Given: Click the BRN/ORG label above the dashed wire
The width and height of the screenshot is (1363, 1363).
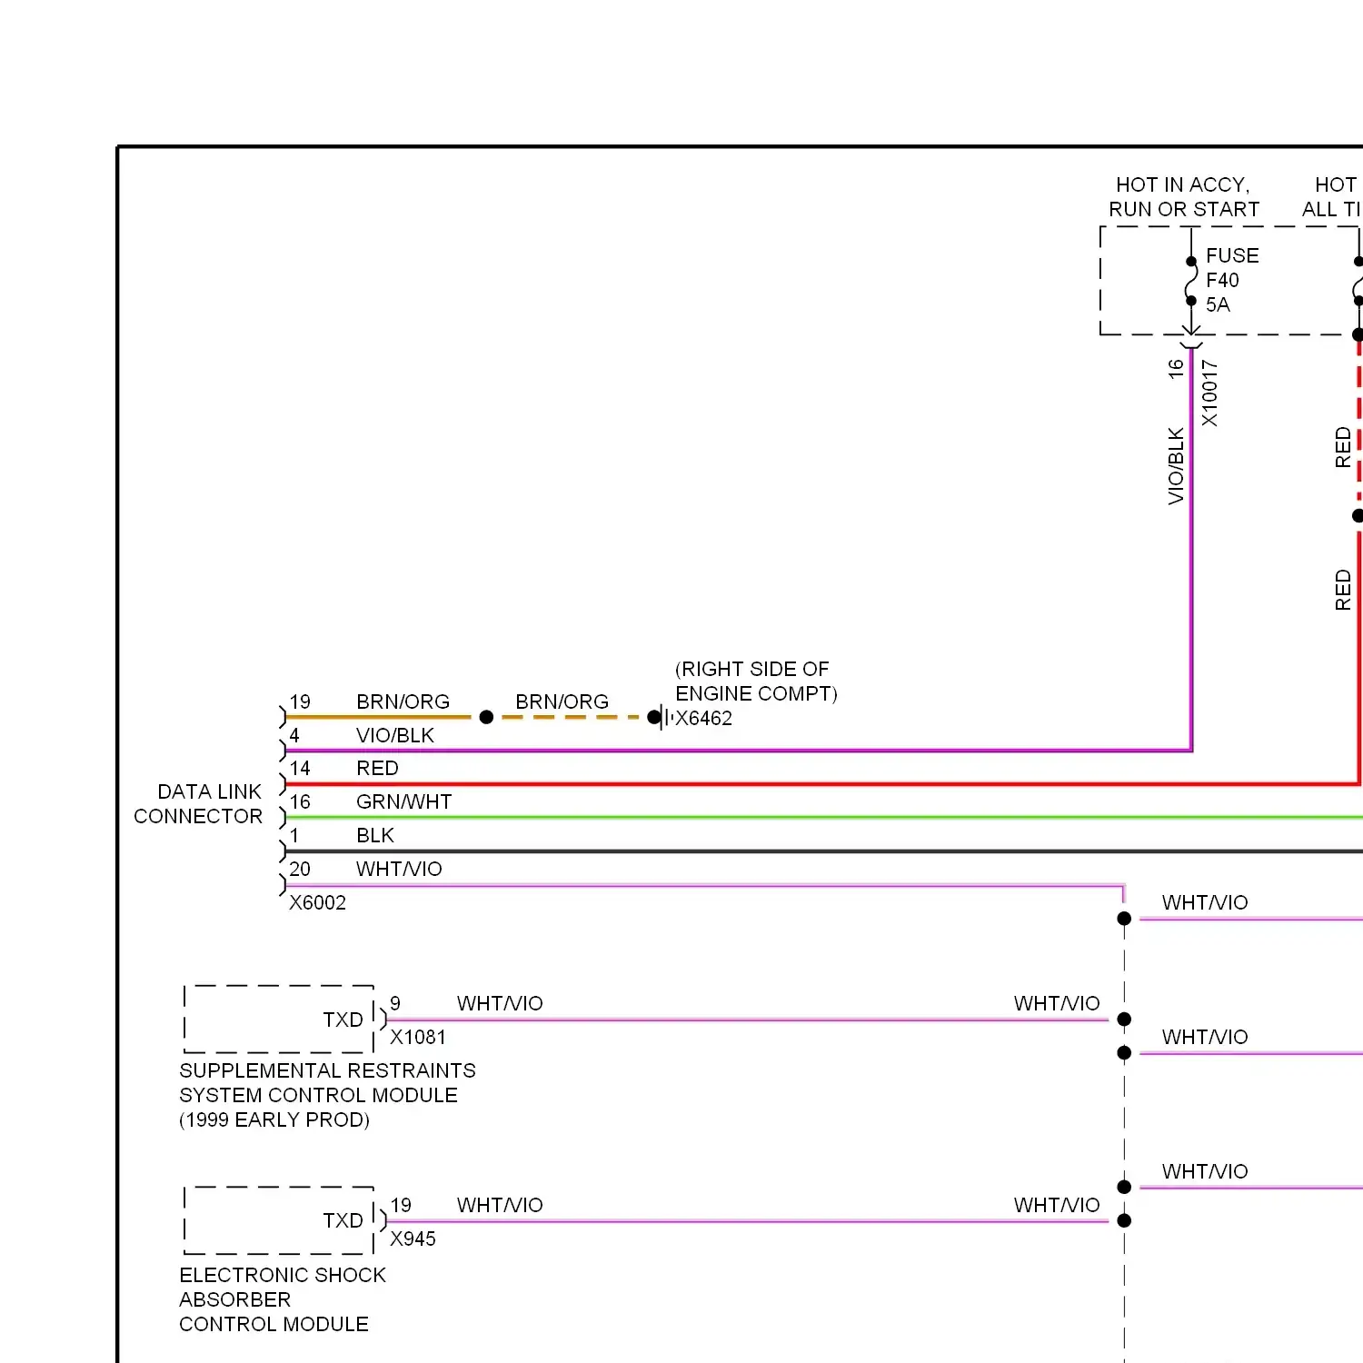Looking at the screenshot, I should point(562,701).
